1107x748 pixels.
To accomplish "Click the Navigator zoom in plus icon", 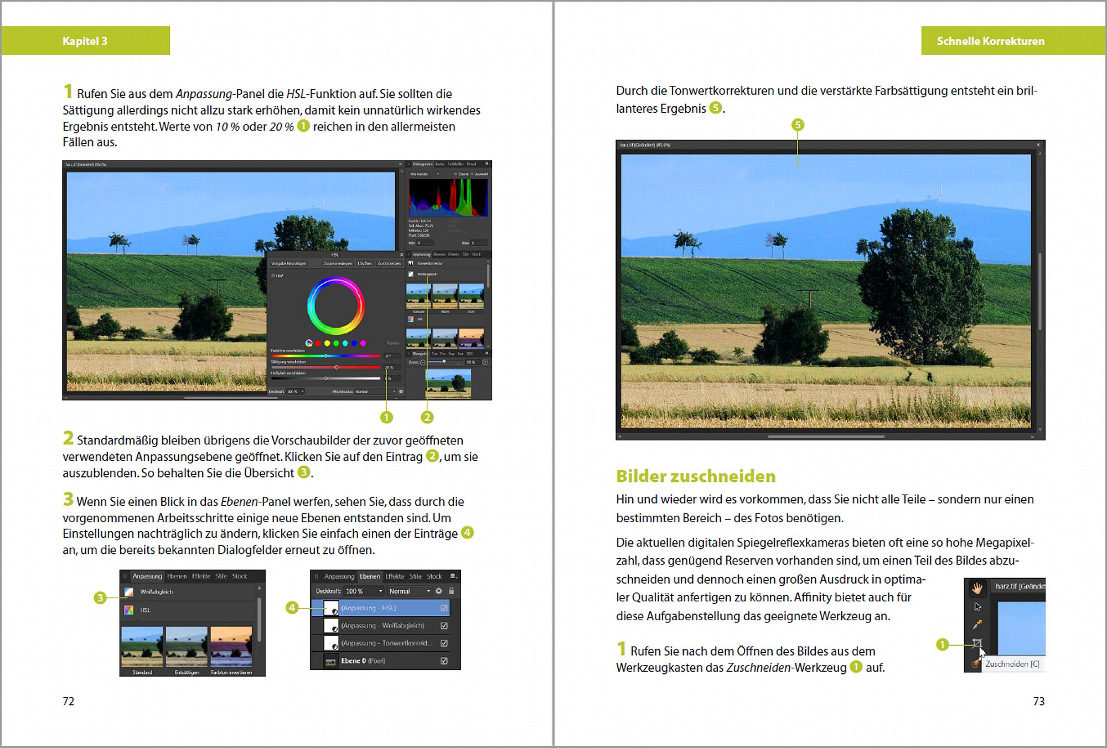I will click(x=485, y=362).
